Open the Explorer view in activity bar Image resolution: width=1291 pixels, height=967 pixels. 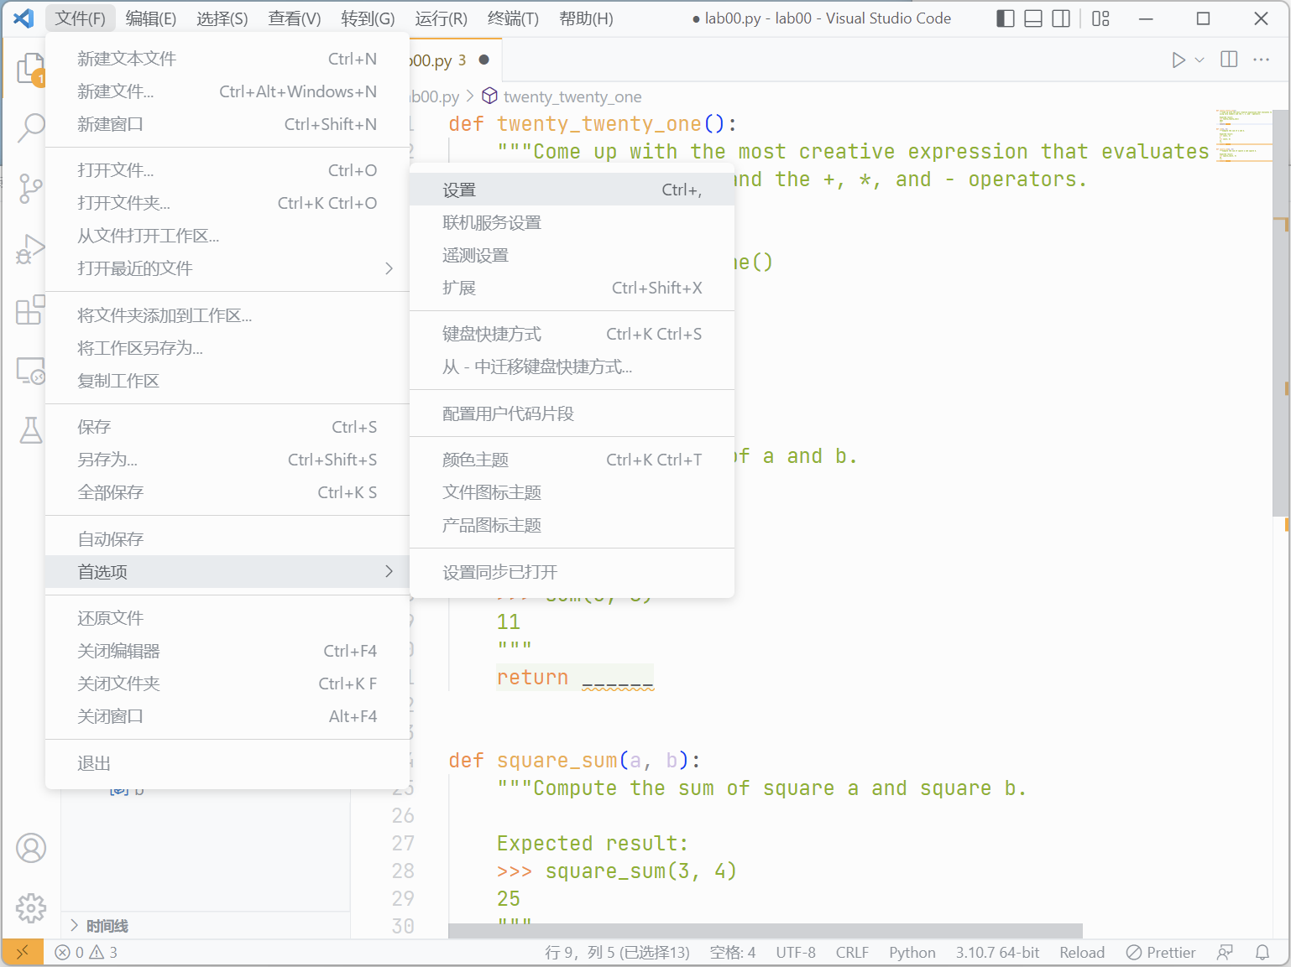pyautogui.click(x=30, y=68)
